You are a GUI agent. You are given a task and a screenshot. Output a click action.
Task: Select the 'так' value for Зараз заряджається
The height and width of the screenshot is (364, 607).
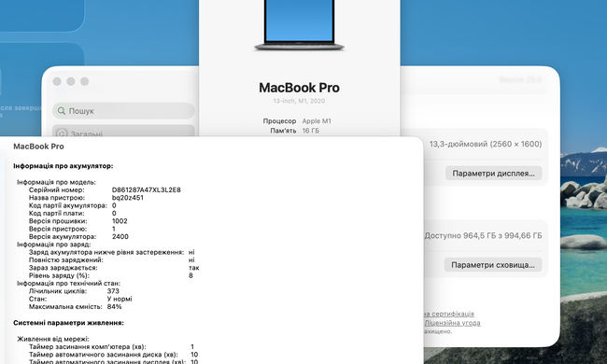point(194,268)
